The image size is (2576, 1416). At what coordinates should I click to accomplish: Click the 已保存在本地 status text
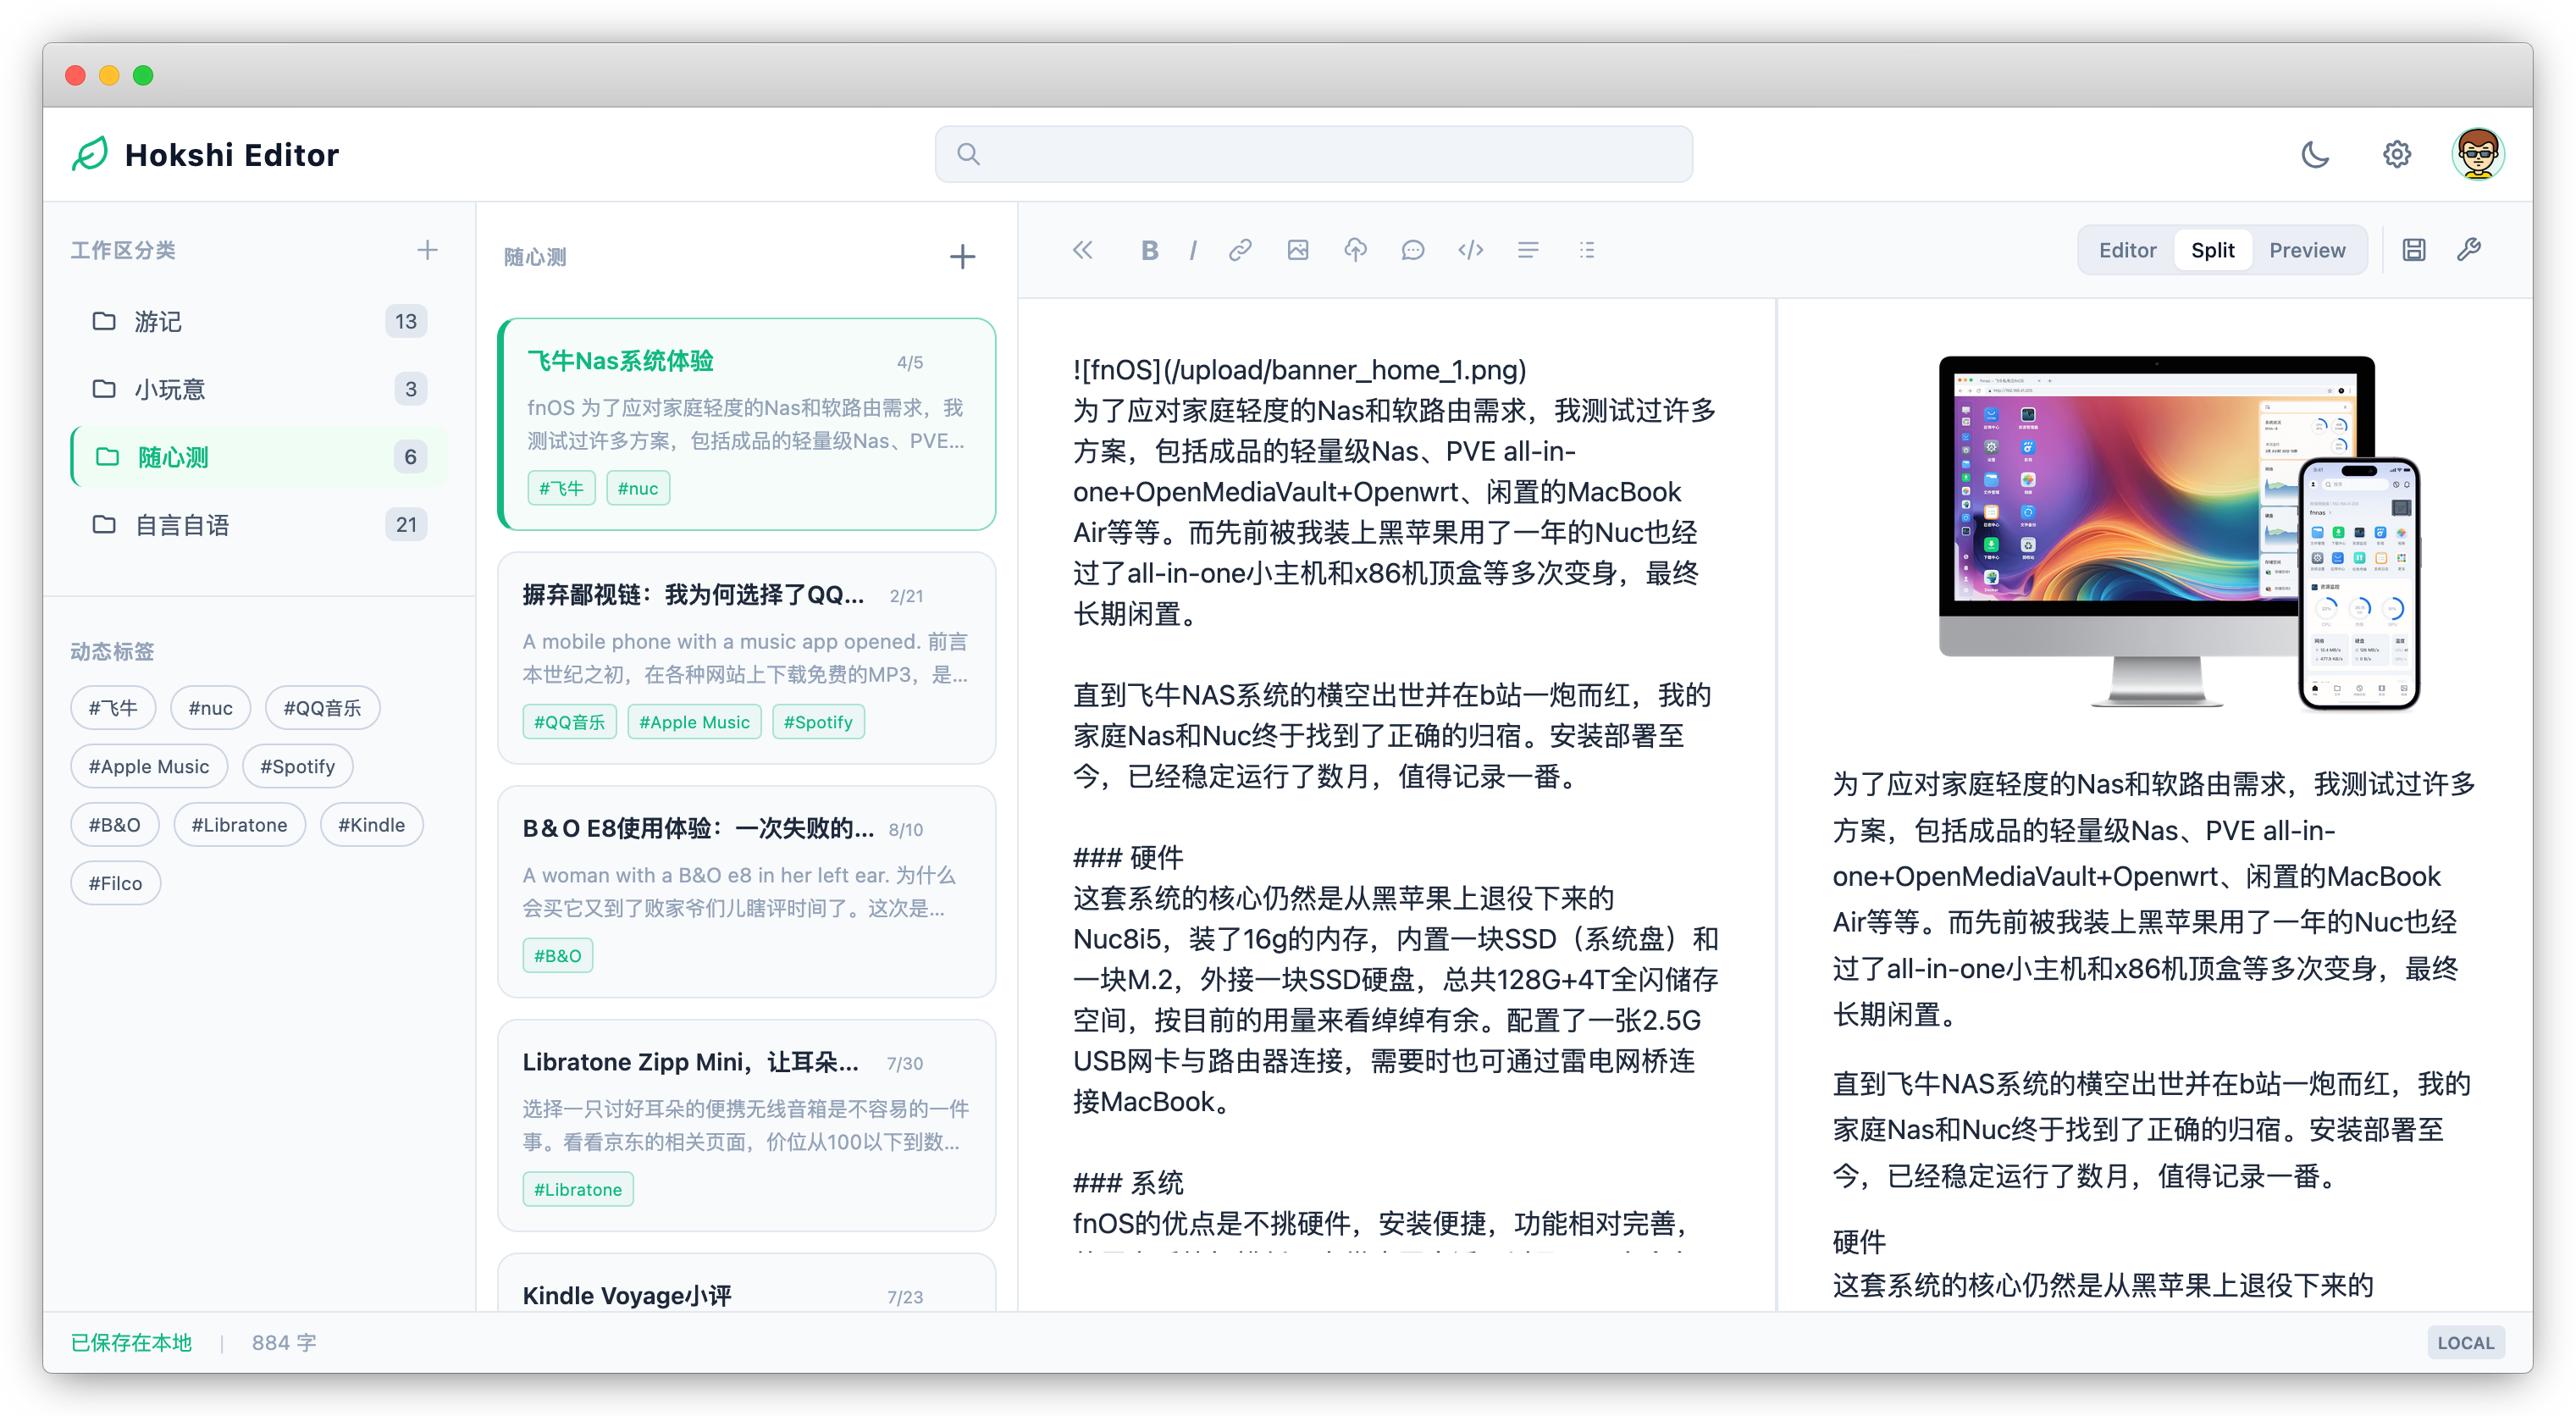coord(131,1342)
